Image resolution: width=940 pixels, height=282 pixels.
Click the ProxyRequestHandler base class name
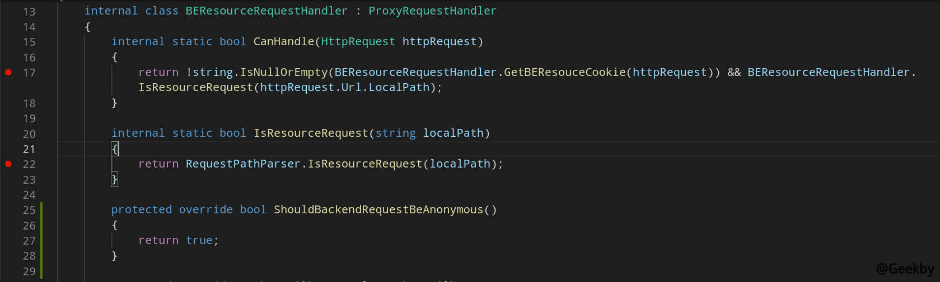tap(432, 11)
